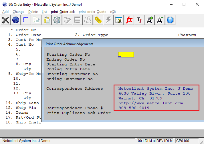This screenshot has height=144, width=204.
Task: Open the red fx function icon
Action: tap(129, 20)
